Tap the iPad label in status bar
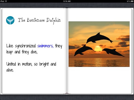The image size is (134, 100). coord(2,1)
